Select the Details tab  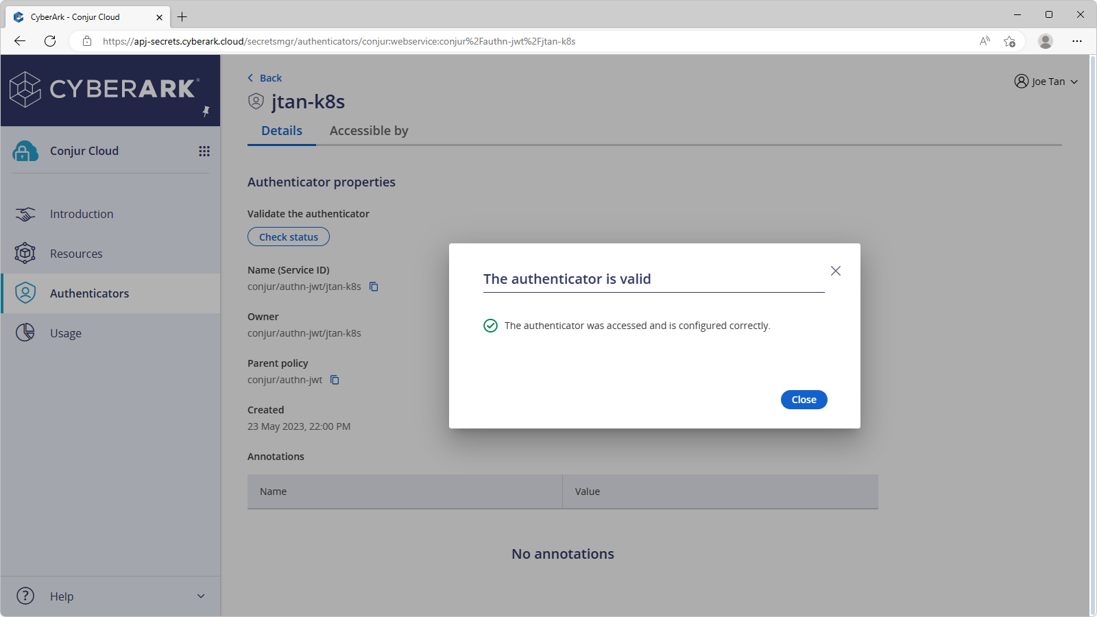(x=281, y=130)
